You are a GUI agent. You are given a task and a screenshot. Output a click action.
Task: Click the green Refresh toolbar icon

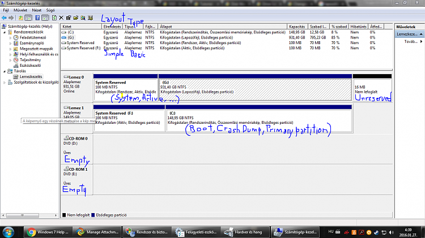(x=54, y=18)
